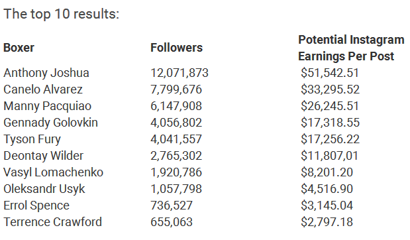Select the Deontay Wilder name
Image resolution: width=410 pixels, height=240 pixels.
click(44, 156)
